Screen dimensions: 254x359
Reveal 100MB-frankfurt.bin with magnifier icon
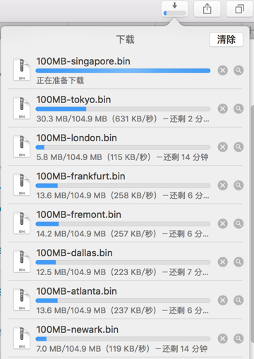[238, 185]
